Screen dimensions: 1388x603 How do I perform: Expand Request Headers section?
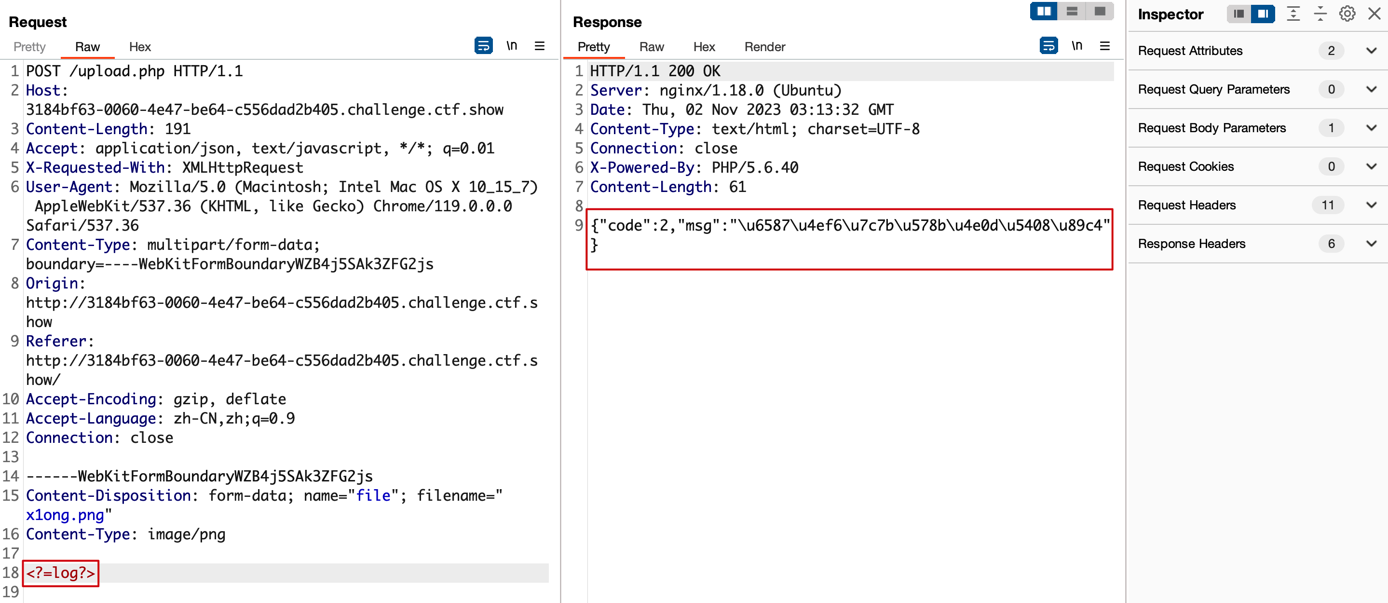click(x=1371, y=206)
